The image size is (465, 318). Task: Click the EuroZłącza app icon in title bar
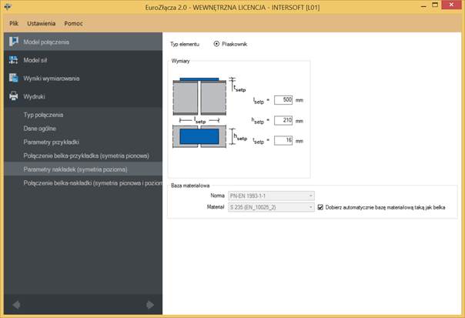tap(8, 6)
